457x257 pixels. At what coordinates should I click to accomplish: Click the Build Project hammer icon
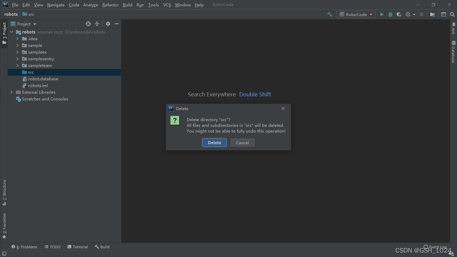(x=330, y=14)
